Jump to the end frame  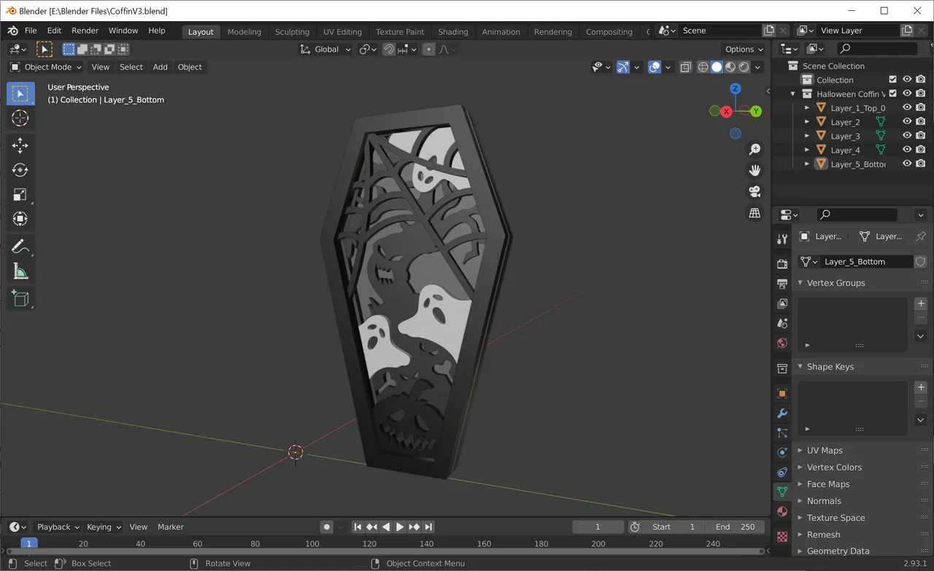click(428, 527)
